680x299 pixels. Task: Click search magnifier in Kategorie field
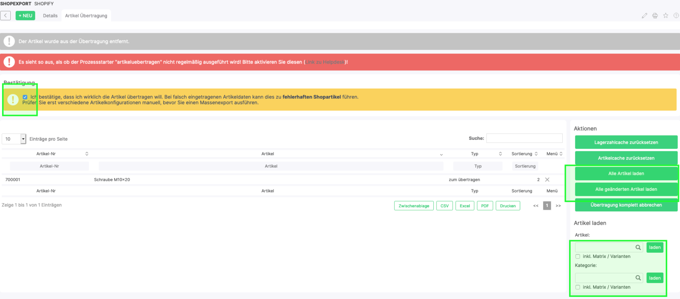pyautogui.click(x=638, y=278)
